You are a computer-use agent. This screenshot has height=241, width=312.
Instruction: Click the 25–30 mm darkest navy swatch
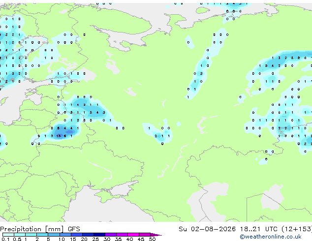99,235
